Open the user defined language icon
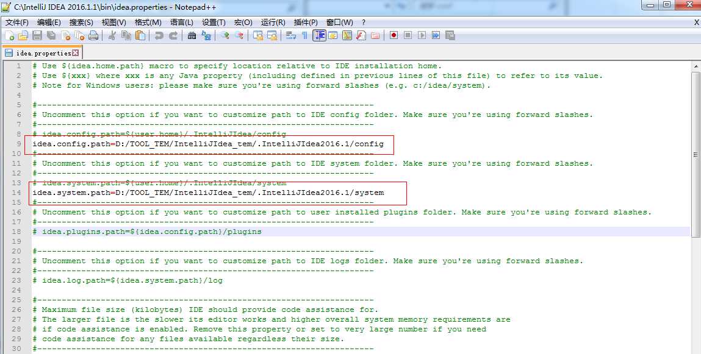The image size is (701, 354). pyautogui.click(x=333, y=36)
